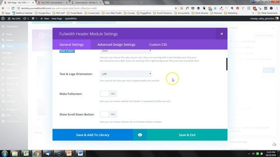
Task: Close the Fullwidth Header Module Settings dialog
Action: click(x=222, y=34)
